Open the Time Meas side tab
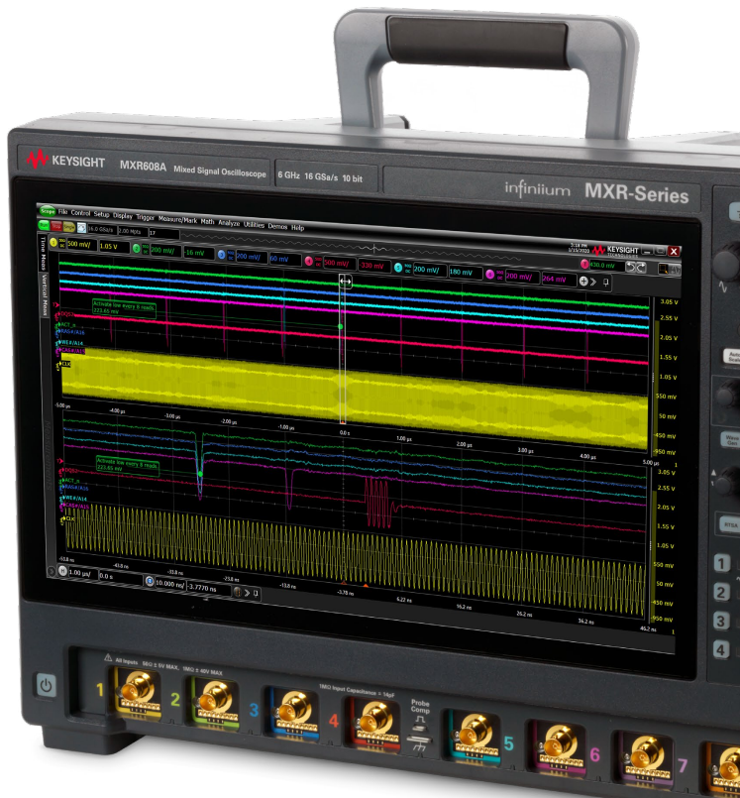The image size is (740, 798). (44, 253)
